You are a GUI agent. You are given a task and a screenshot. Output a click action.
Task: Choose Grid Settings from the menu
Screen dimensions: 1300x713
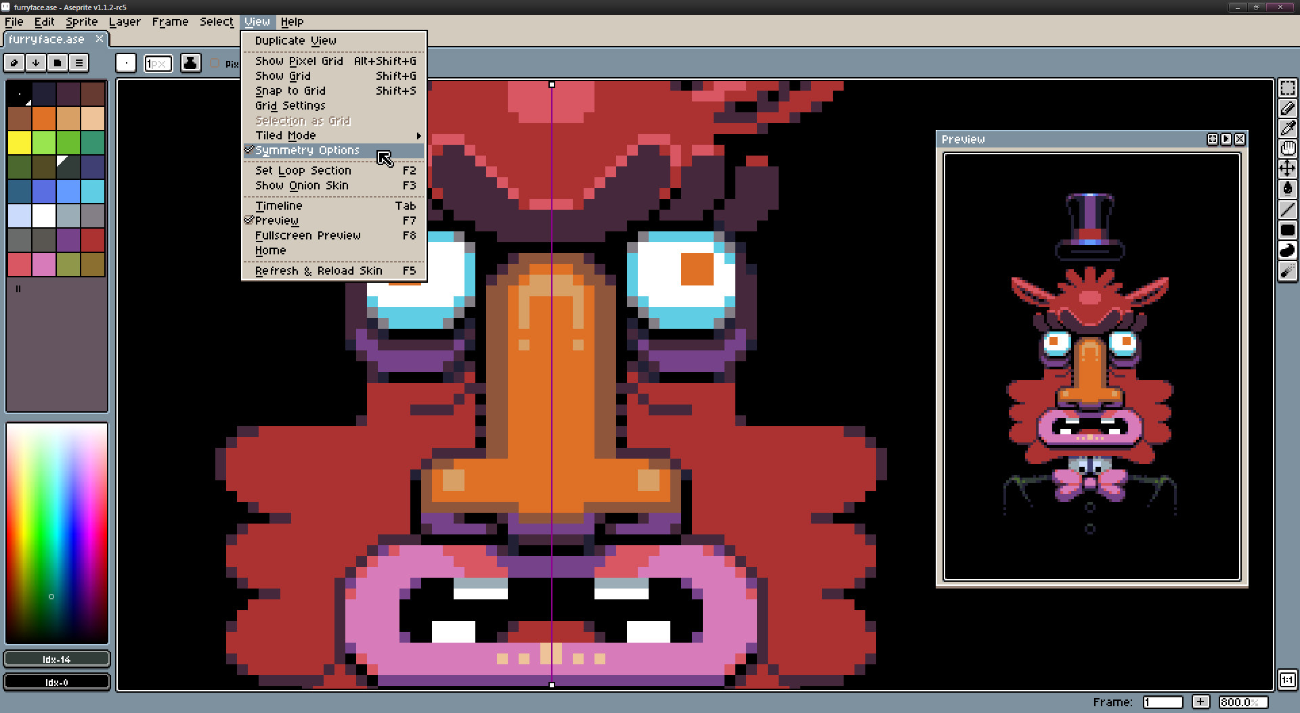pos(290,106)
